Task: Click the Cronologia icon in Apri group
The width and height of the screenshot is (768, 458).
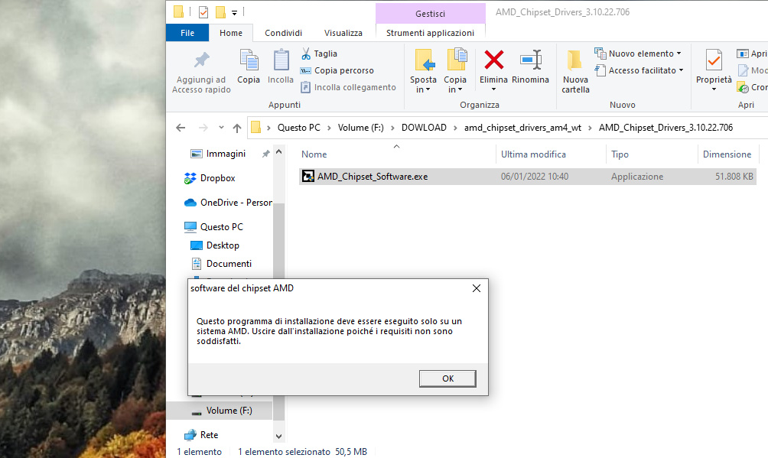Action: click(x=743, y=87)
